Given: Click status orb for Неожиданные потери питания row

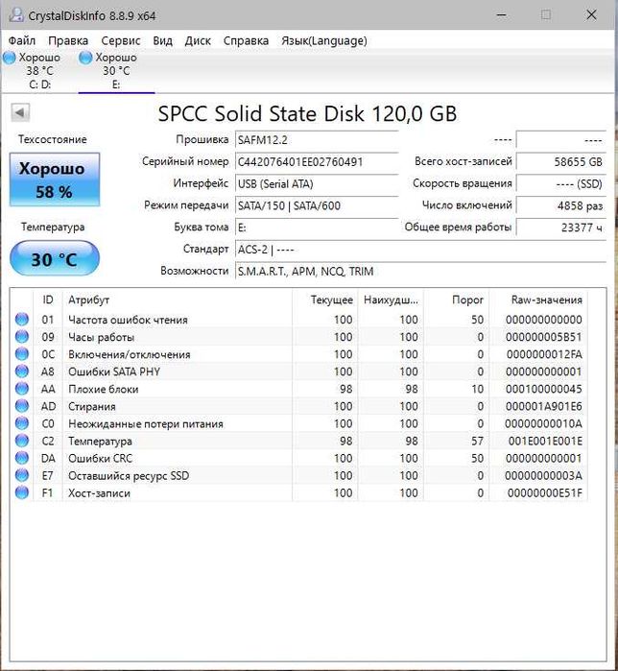Looking at the screenshot, I should (22, 423).
